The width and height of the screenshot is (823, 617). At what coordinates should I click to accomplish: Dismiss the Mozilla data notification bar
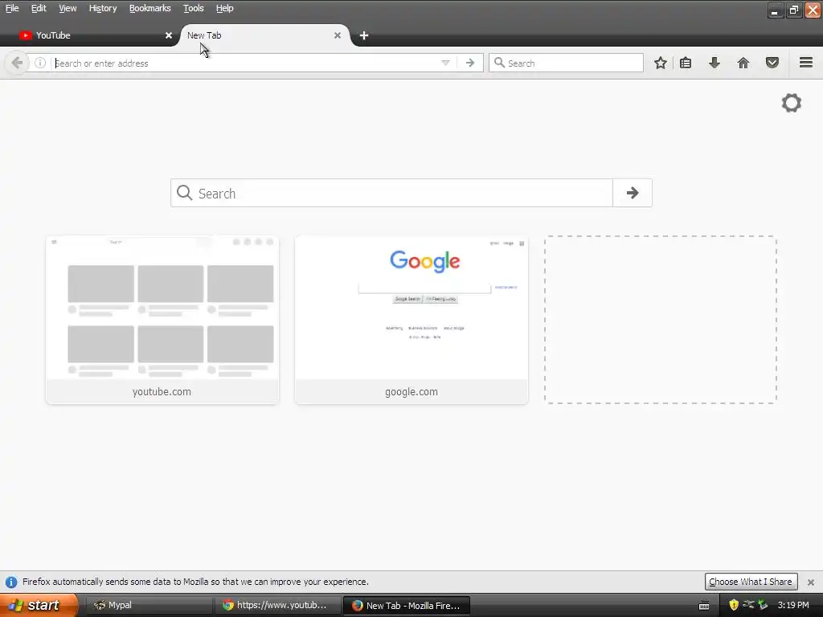(810, 582)
